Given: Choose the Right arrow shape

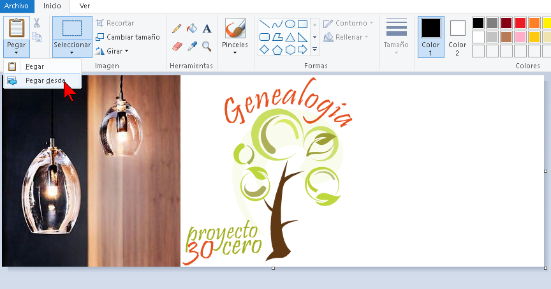Looking at the screenshot, I should 302,50.
